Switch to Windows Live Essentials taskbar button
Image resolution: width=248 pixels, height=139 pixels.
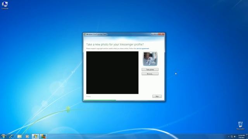pos(35,136)
